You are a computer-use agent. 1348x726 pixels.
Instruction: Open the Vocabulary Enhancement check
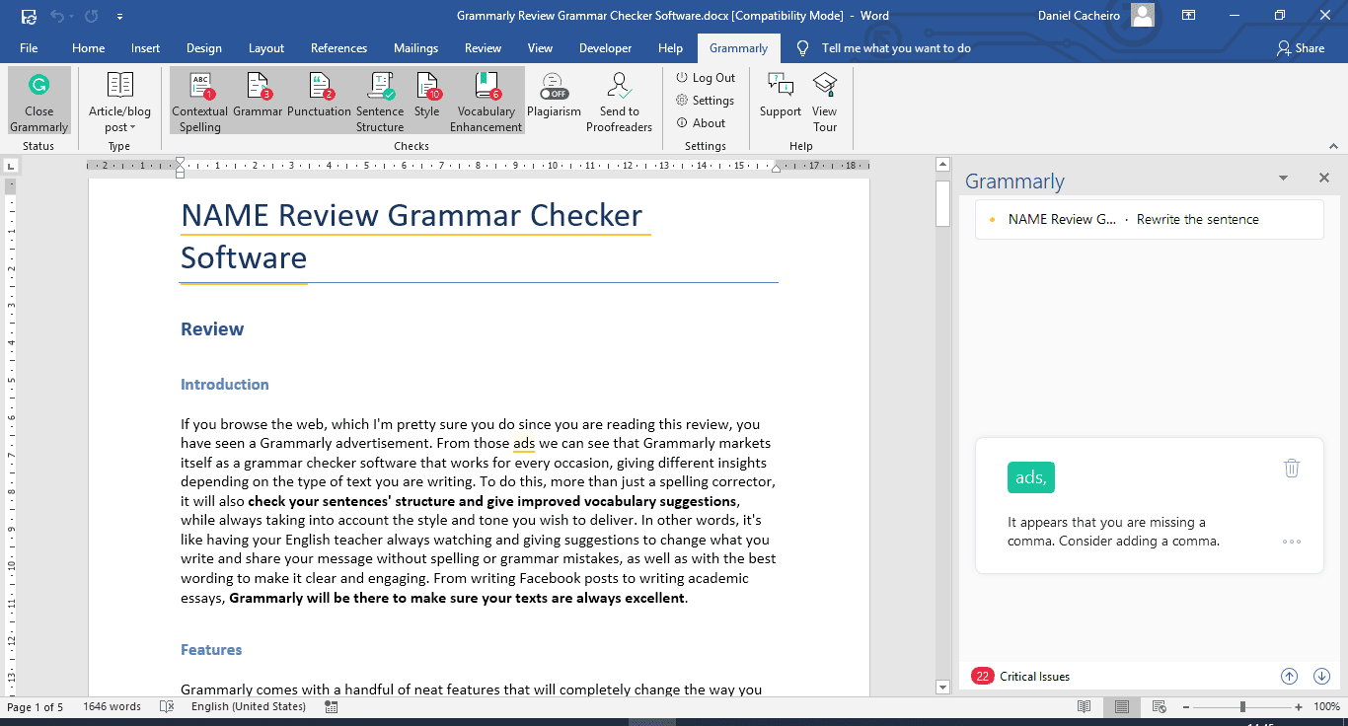point(486,99)
